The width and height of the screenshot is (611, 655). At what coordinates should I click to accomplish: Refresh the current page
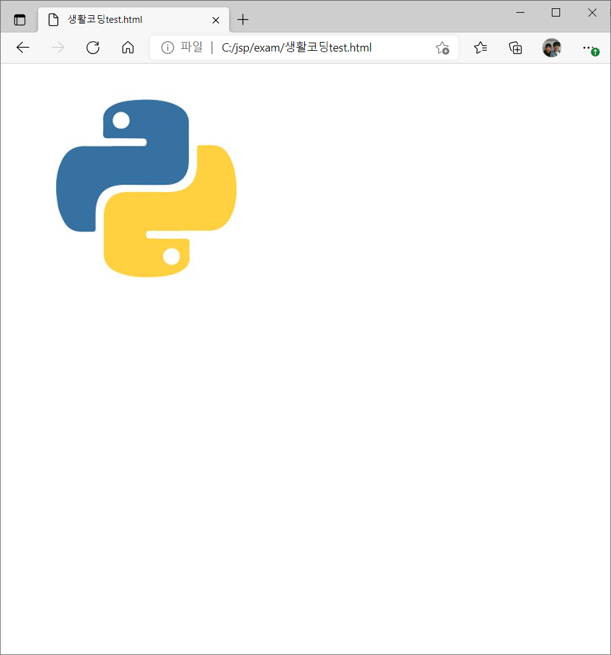pos(93,48)
